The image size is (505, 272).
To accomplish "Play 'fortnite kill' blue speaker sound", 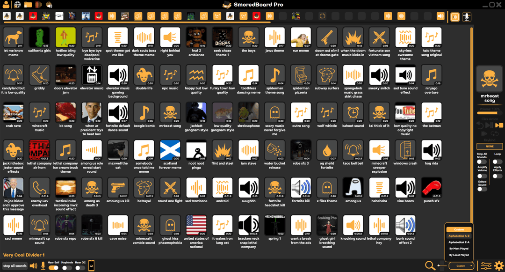I will [x=301, y=188].
